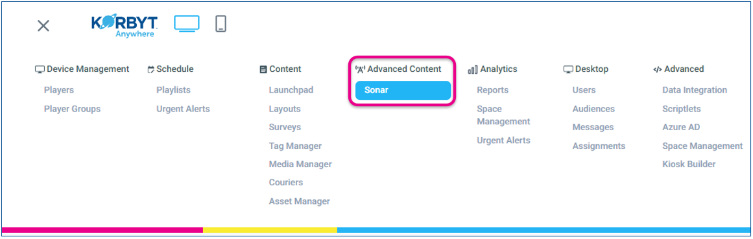This screenshot has width=753, height=239.
Task: Open the highlighted Sonar item
Action: [403, 90]
